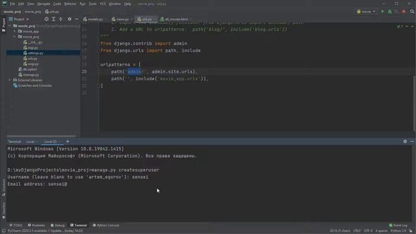Open the File menu

coord(12,4)
